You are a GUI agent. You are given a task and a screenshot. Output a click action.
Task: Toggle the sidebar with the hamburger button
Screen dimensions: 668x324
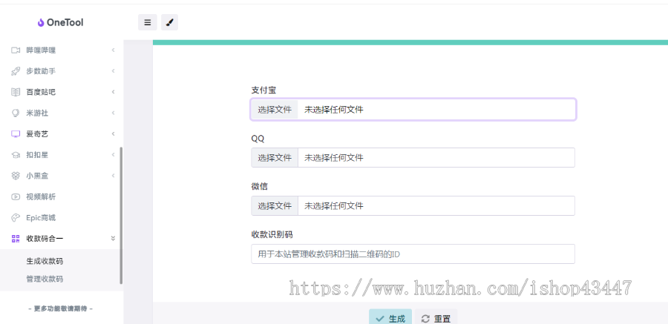[148, 22]
